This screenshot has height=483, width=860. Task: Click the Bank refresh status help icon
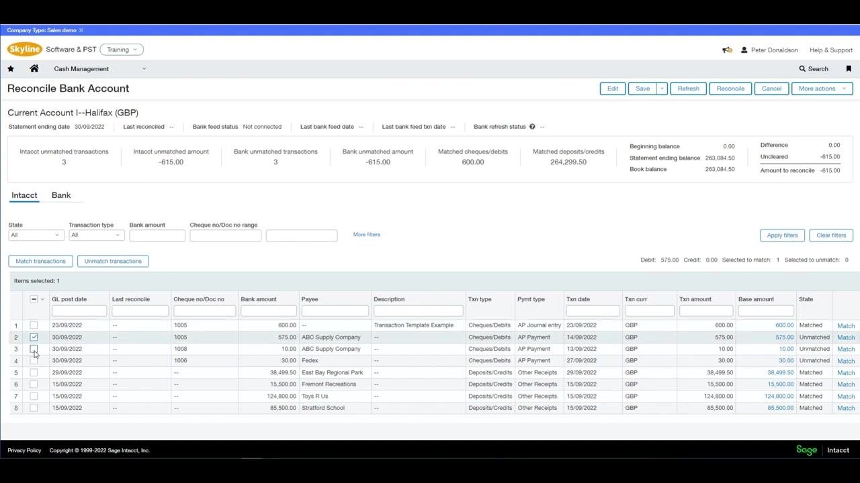pyautogui.click(x=532, y=127)
